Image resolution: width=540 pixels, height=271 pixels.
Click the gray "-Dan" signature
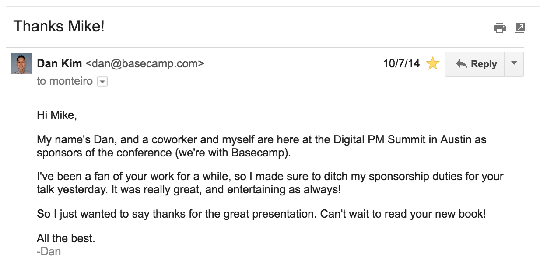(x=49, y=251)
